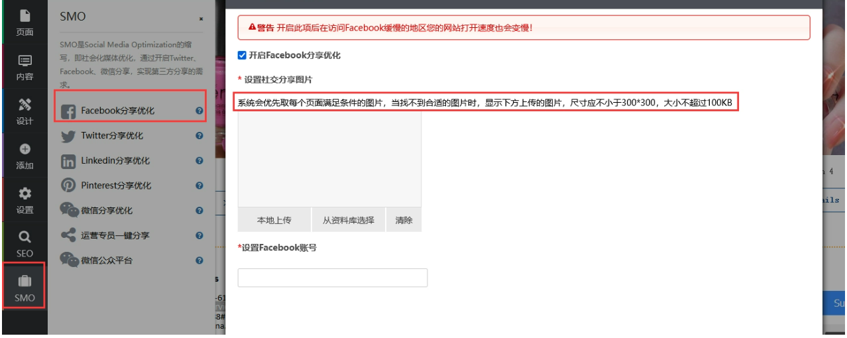This screenshot has width=847, height=338.
Task: Click the 本地上传 button
Action: 274,220
